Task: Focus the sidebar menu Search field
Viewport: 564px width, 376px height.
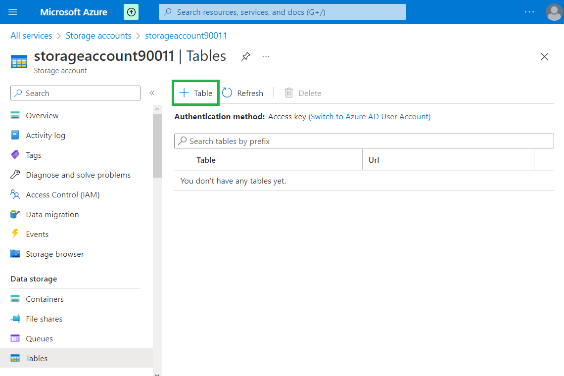Action: point(76,93)
